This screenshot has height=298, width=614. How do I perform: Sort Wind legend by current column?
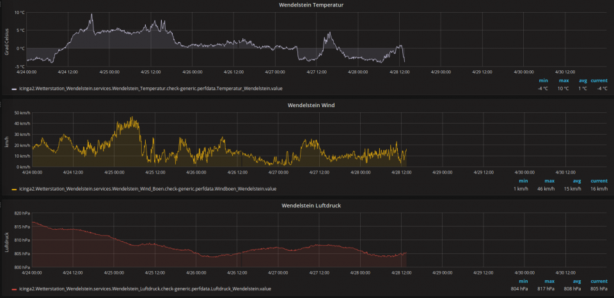599,181
